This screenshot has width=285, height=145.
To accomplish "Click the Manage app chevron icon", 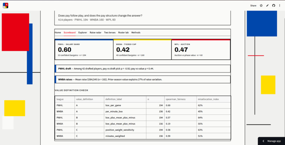I will [x=263, y=141].
